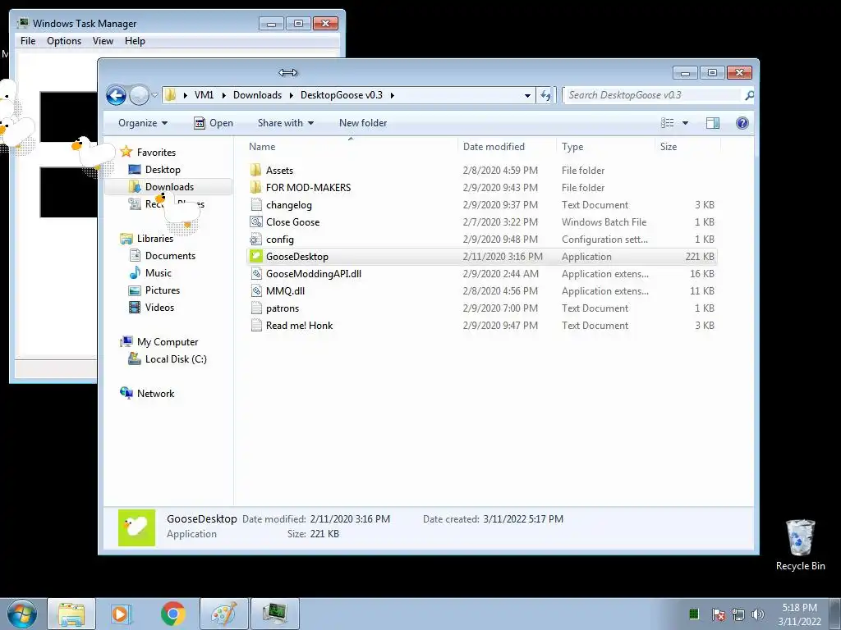Click the Explorer forward navigation arrow

pyautogui.click(x=139, y=95)
